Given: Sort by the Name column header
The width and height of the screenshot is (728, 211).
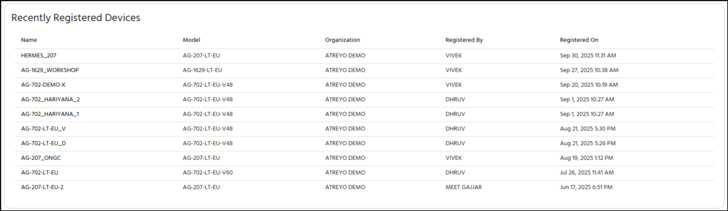Looking at the screenshot, I should (29, 40).
